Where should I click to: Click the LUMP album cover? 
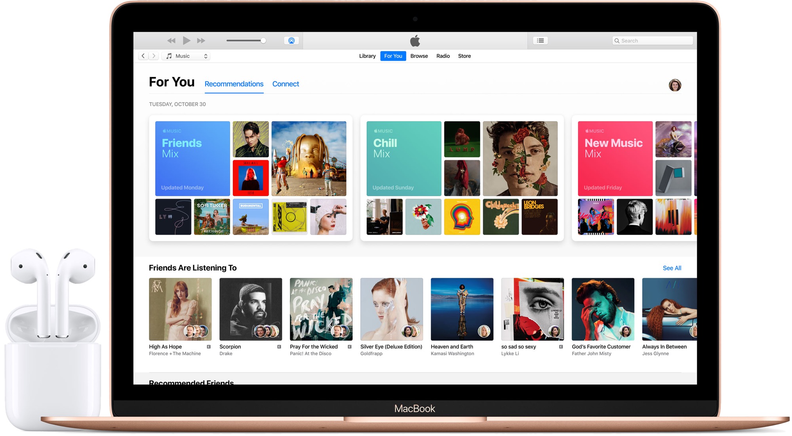click(x=462, y=139)
